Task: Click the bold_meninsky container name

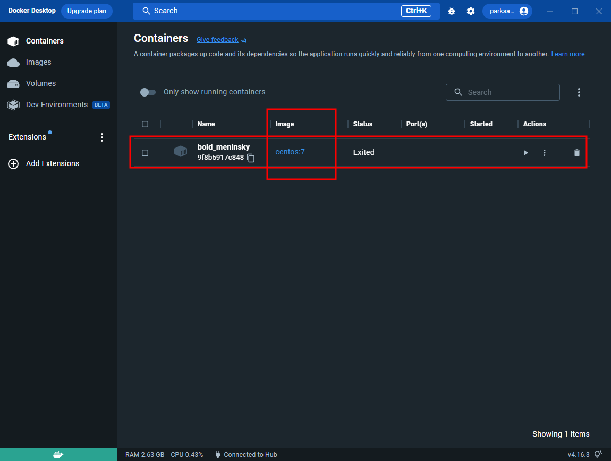Action: pos(223,147)
